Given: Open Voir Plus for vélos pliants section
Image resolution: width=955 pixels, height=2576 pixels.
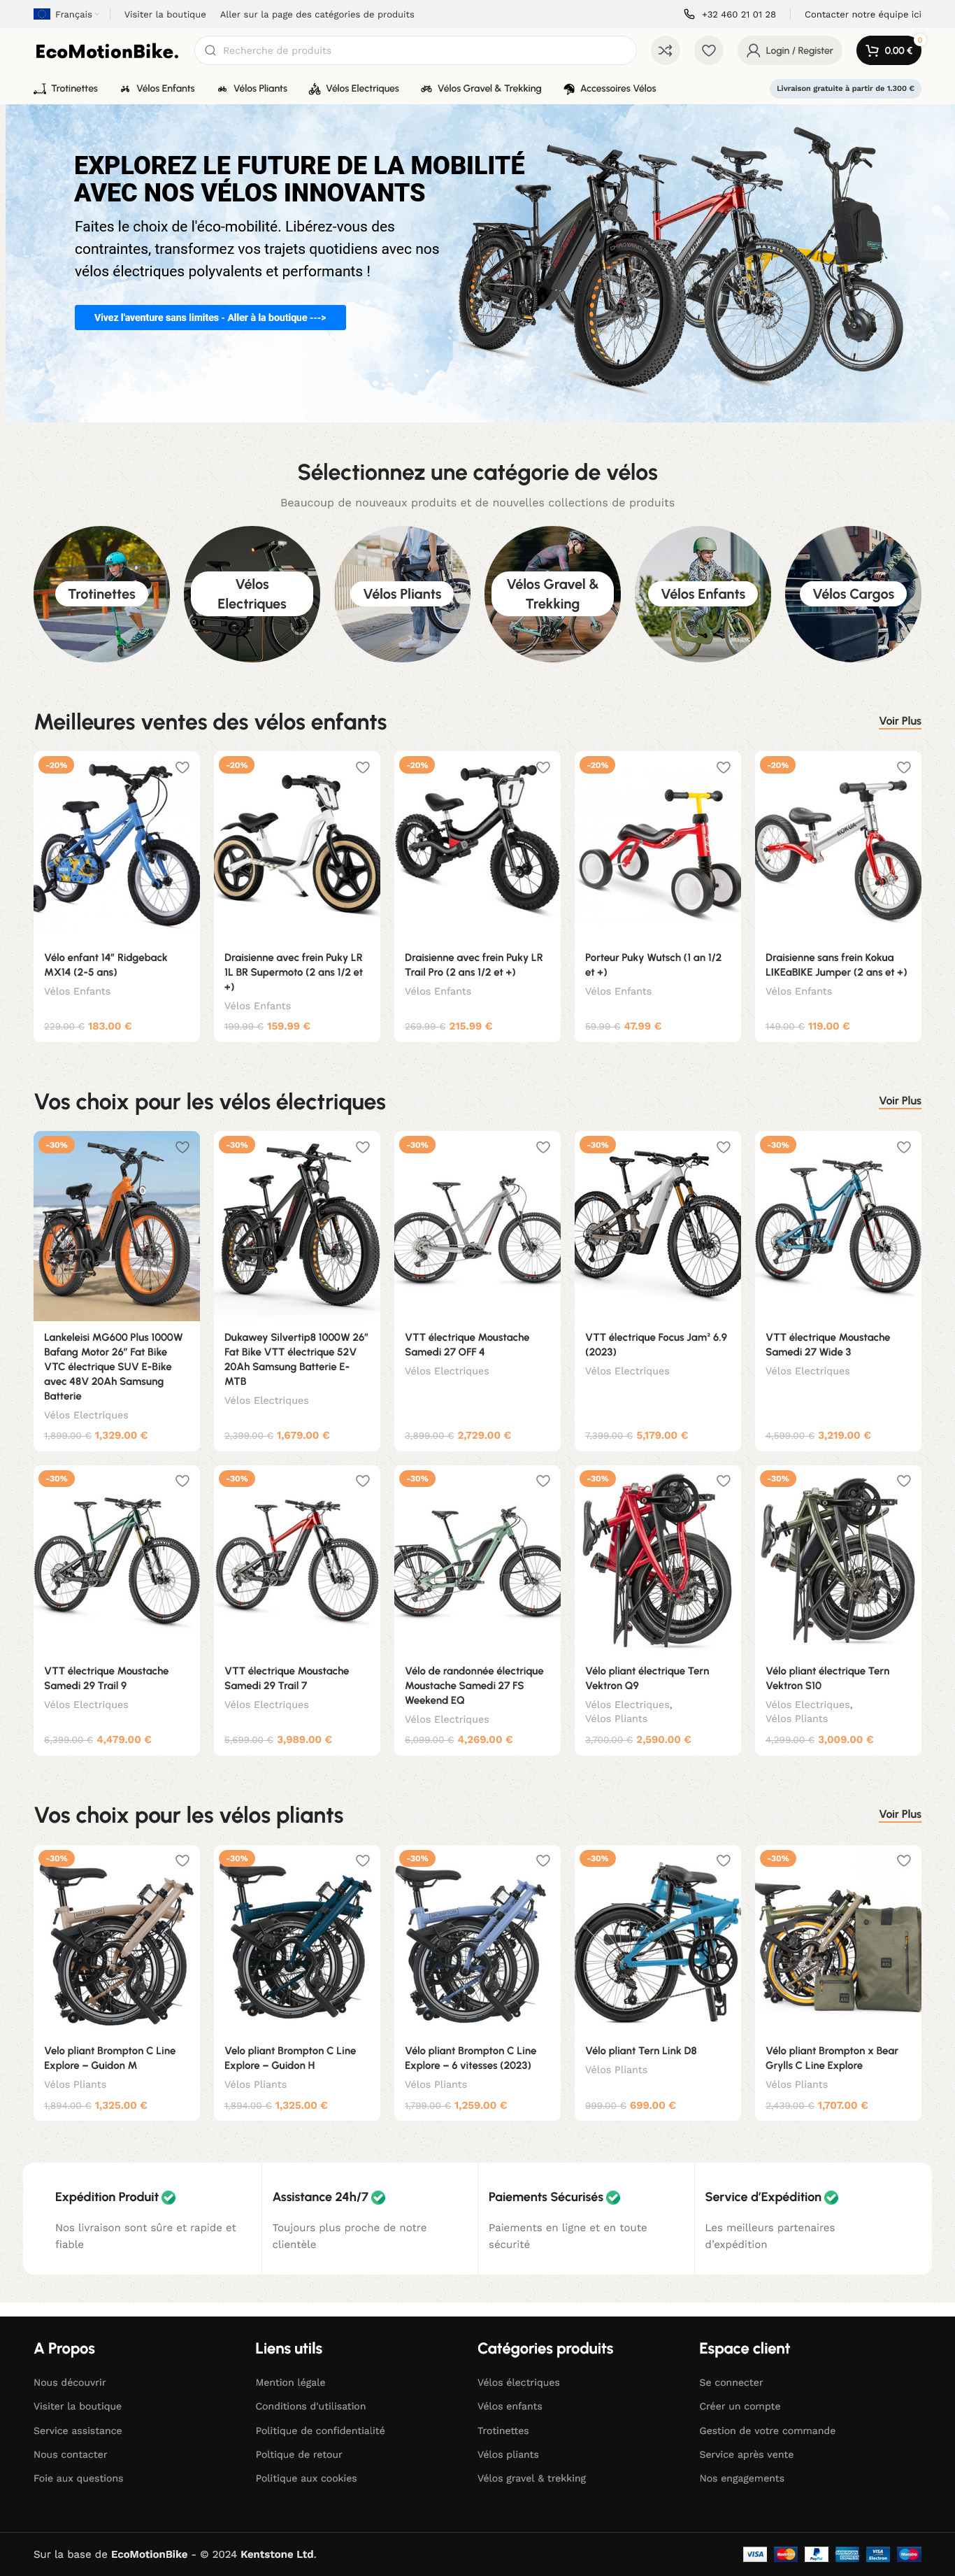Looking at the screenshot, I should [x=900, y=1814].
